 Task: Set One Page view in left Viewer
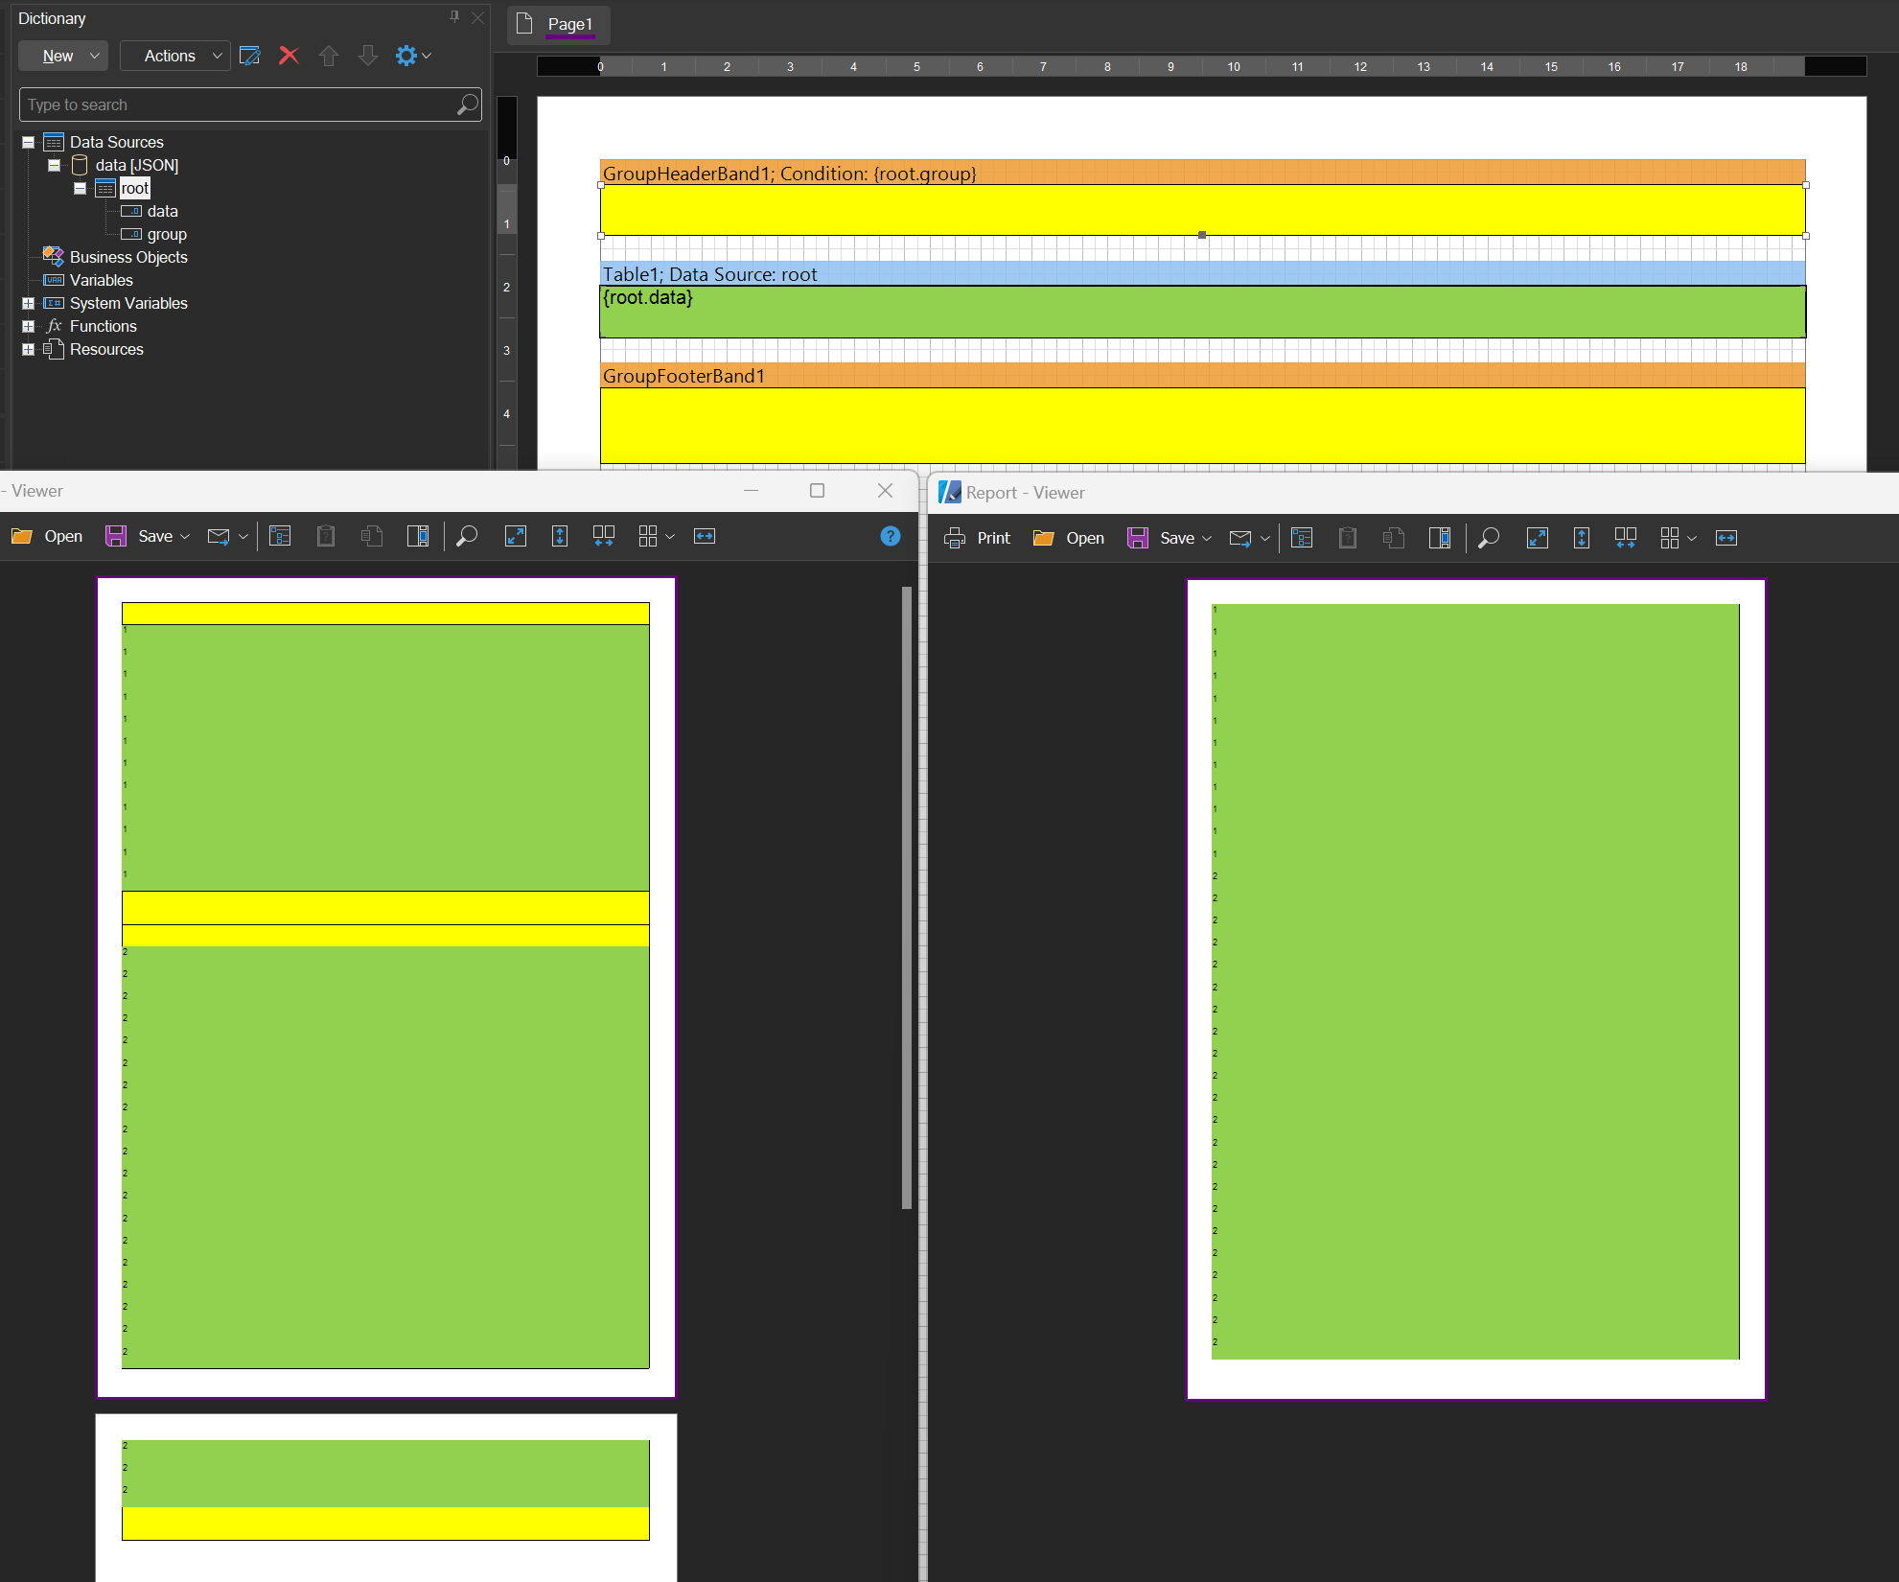click(560, 536)
